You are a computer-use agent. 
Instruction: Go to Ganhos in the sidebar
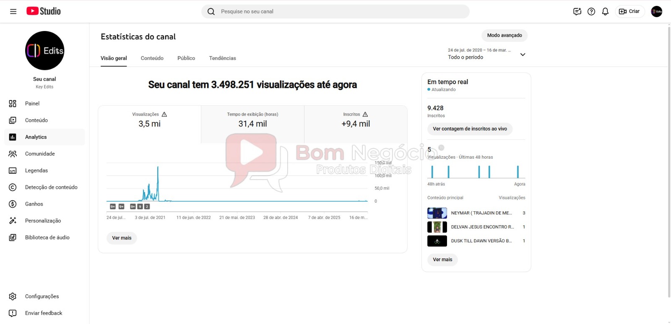(34, 204)
